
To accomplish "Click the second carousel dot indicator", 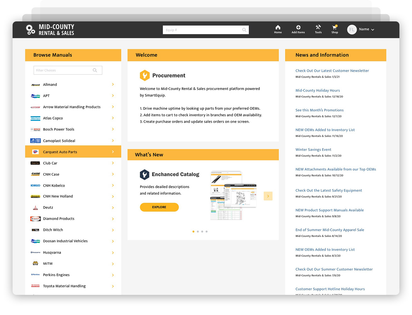I will (198, 231).
